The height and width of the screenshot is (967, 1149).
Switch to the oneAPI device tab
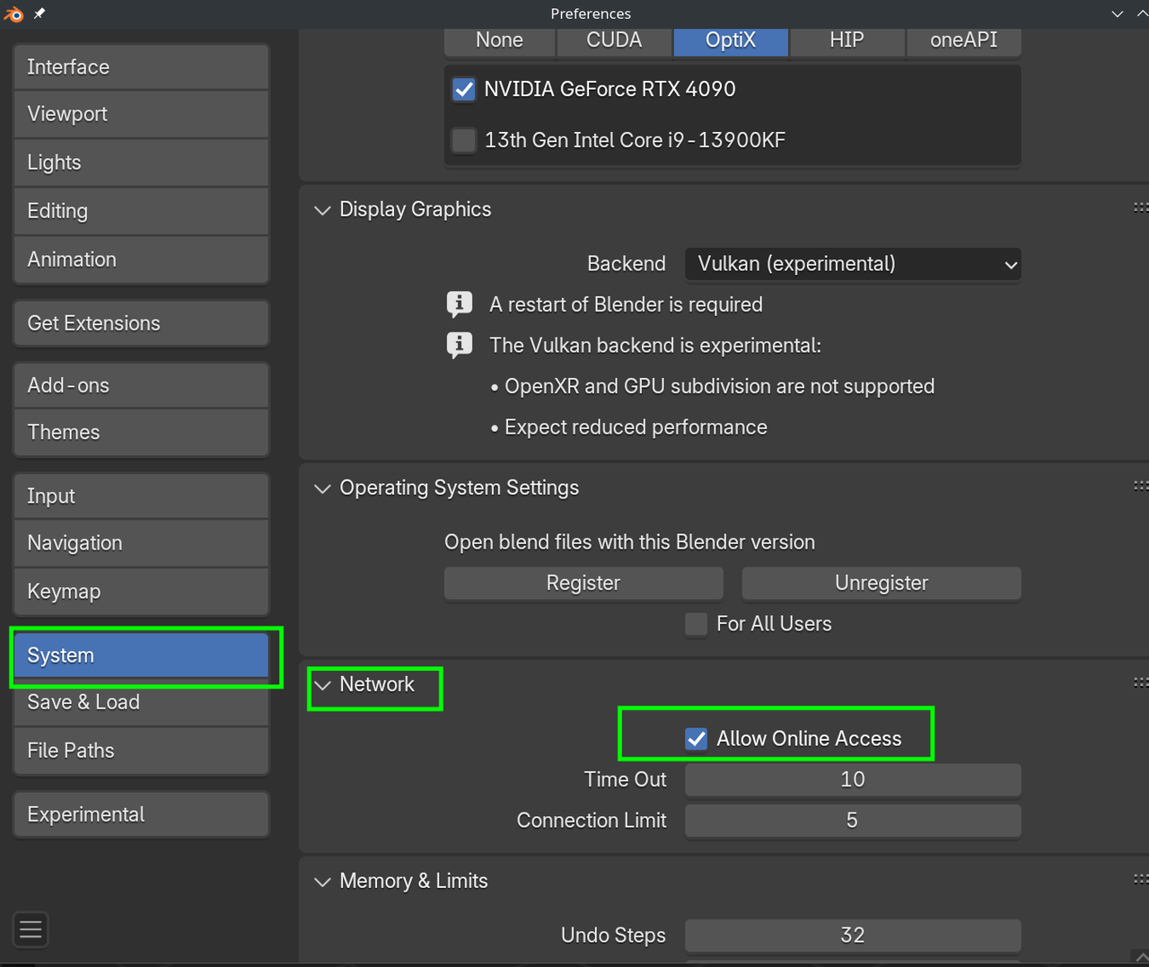click(x=964, y=40)
